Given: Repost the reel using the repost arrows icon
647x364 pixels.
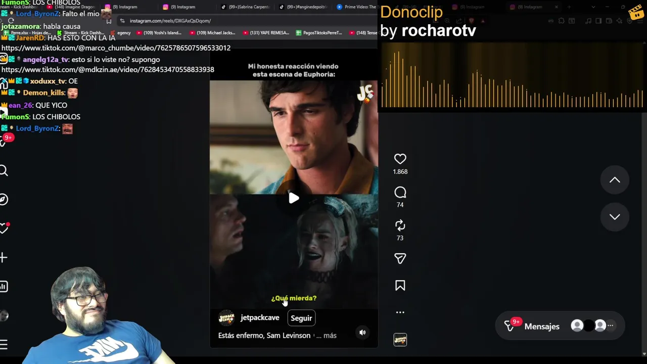Looking at the screenshot, I should tap(400, 225).
